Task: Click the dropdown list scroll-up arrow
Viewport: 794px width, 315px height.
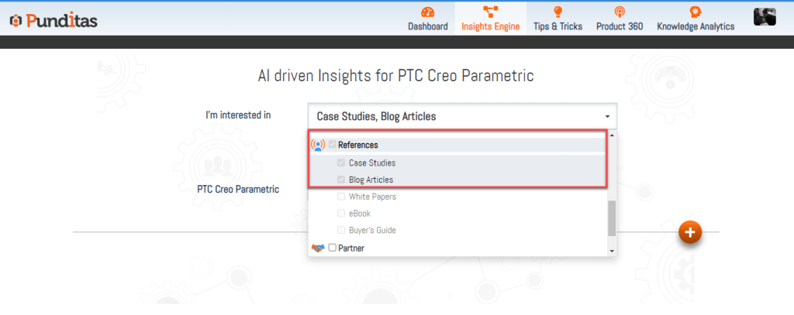Action: (612, 135)
